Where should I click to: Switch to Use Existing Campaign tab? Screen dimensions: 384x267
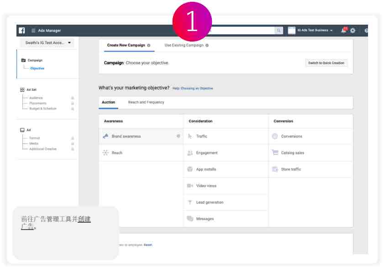tap(184, 45)
